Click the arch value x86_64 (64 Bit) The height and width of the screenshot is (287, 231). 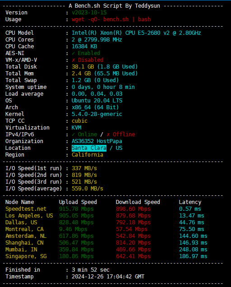tap(95, 107)
